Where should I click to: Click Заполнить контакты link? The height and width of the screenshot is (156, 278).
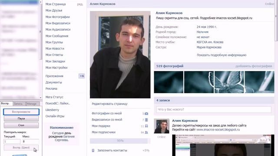[x=112, y=150]
